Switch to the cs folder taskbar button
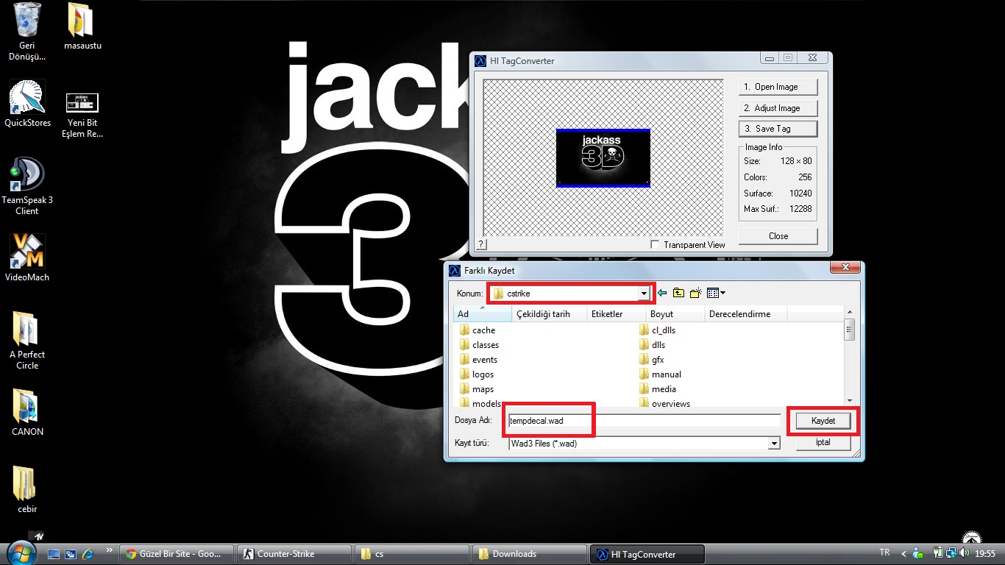This screenshot has width=1005, height=565. click(411, 554)
